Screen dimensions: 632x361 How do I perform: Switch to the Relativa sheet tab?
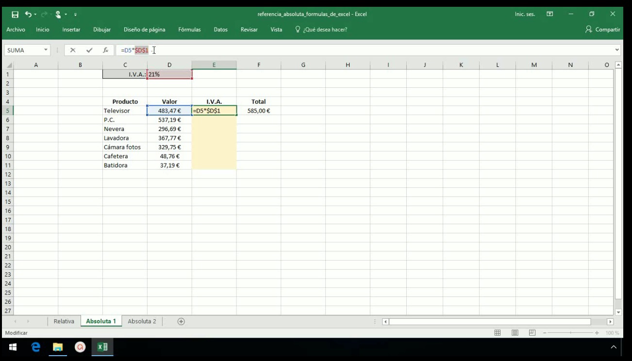64,321
